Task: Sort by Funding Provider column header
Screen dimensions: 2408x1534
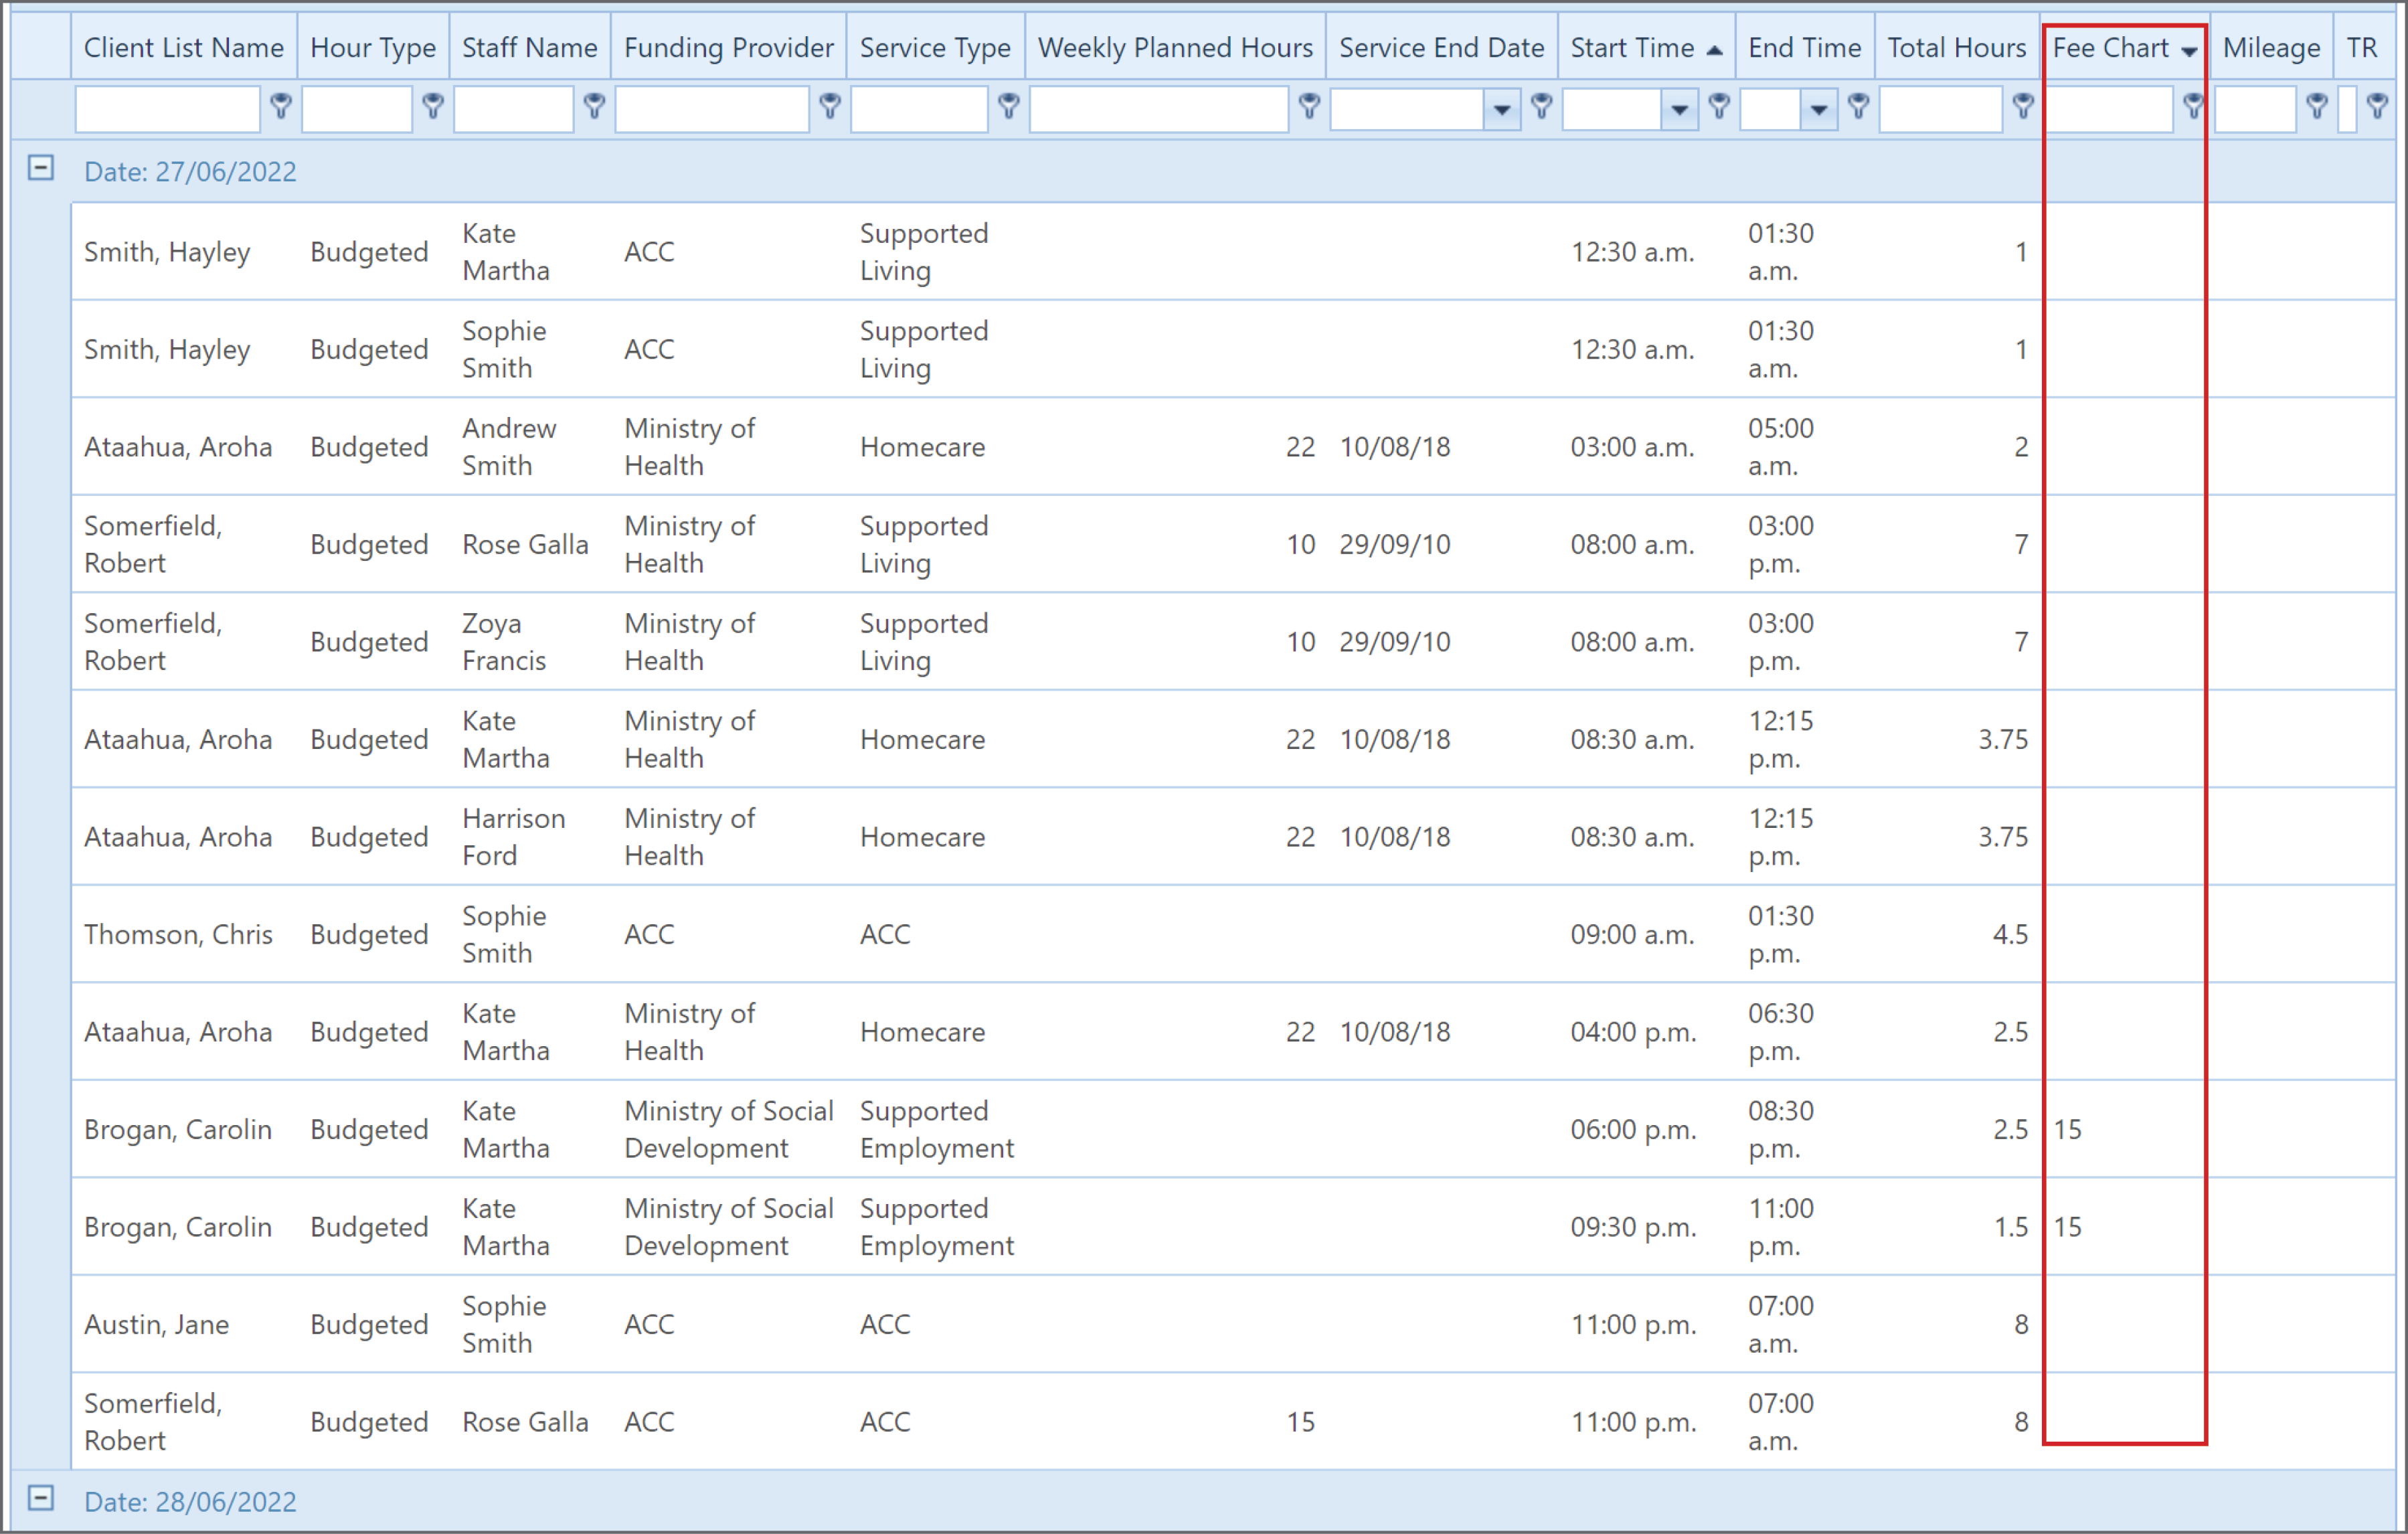Action: coord(729,47)
